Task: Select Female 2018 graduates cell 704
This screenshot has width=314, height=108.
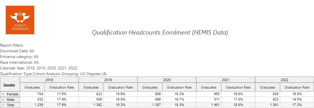Action: 32,94
